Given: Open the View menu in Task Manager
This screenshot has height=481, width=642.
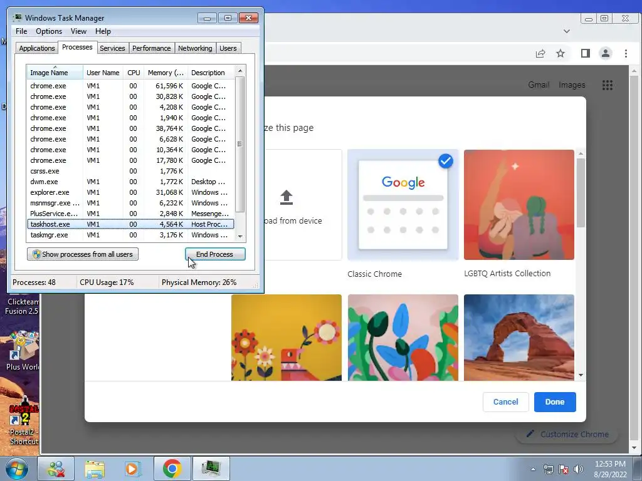Looking at the screenshot, I should click(x=78, y=31).
